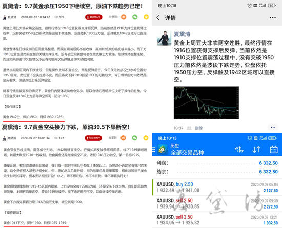Share first article via green WeChat icon
The width and height of the screenshot is (282, 228).
(x=135, y=17)
